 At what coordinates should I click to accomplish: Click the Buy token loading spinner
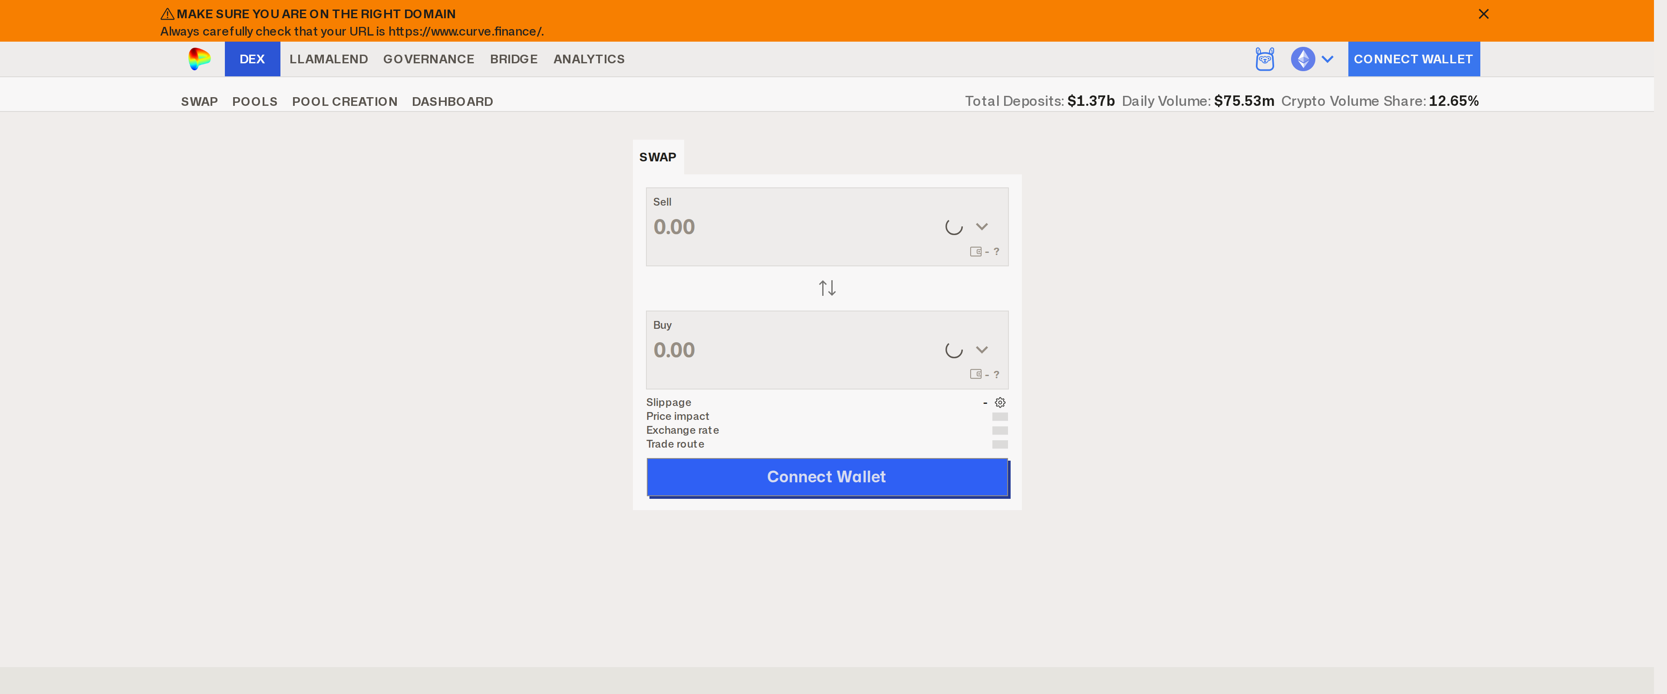tap(954, 350)
